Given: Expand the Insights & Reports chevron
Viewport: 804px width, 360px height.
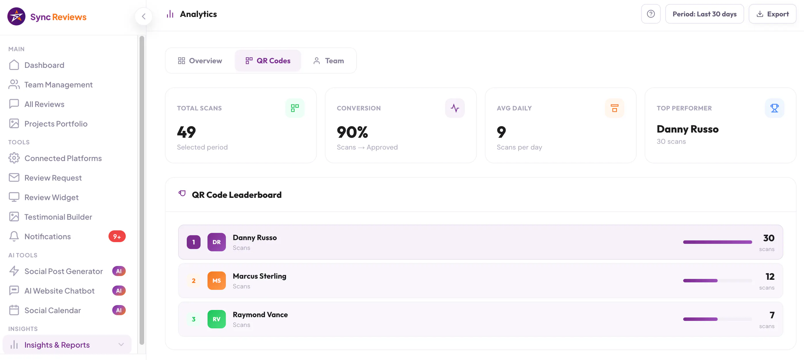Looking at the screenshot, I should pyautogui.click(x=121, y=344).
